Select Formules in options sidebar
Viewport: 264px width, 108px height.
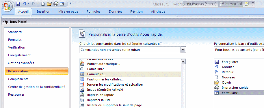pyautogui.click(x=15, y=40)
